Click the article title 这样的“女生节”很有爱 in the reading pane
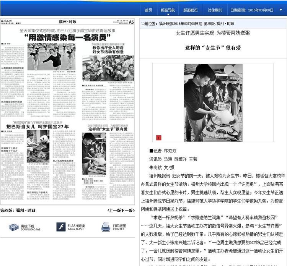The width and height of the screenshot is (287, 266). (x=213, y=48)
